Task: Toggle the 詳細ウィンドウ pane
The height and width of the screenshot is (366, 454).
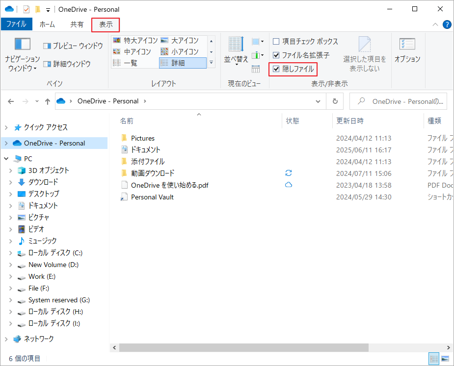Action: coord(67,64)
